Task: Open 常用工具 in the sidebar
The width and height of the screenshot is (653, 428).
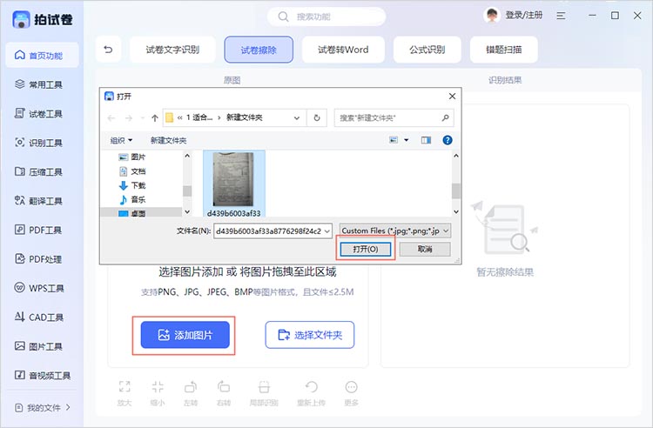Action: tap(38, 84)
